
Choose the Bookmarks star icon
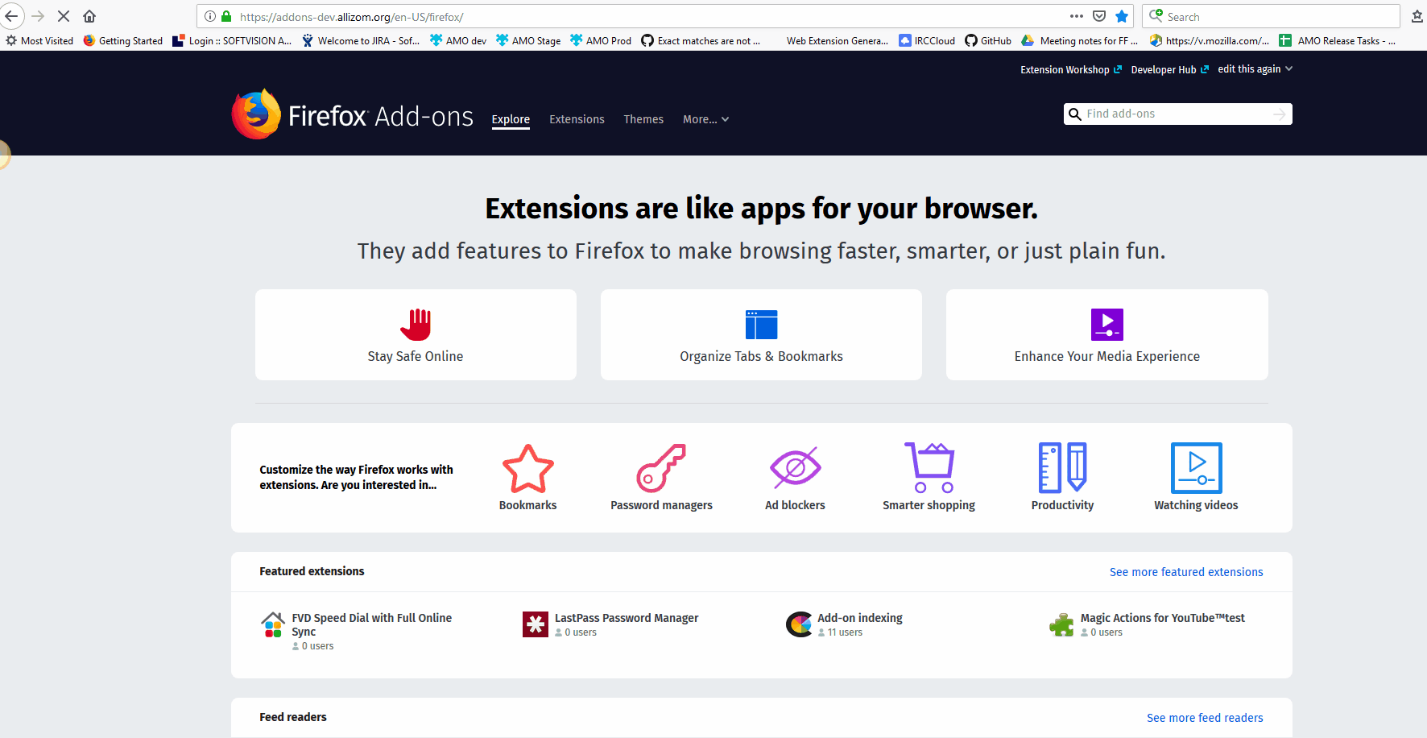528,468
